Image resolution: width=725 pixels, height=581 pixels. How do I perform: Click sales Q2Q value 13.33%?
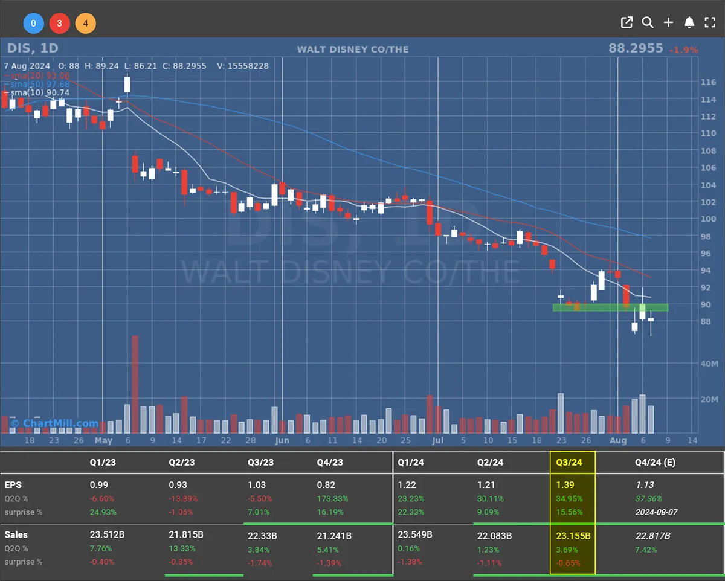coord(182,549)
